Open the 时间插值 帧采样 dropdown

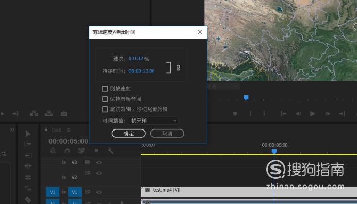(x=153, y=120)
